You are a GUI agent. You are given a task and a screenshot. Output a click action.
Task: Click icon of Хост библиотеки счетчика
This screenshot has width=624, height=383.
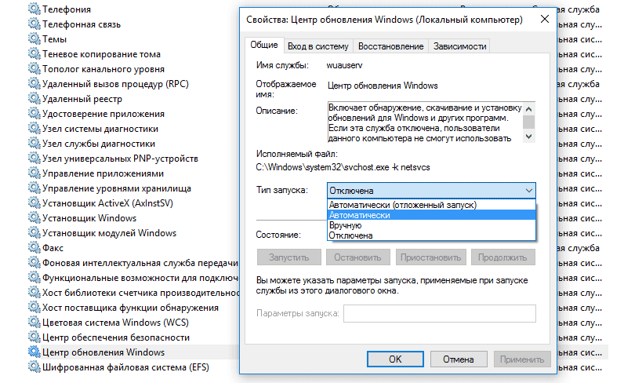point(34,293)
